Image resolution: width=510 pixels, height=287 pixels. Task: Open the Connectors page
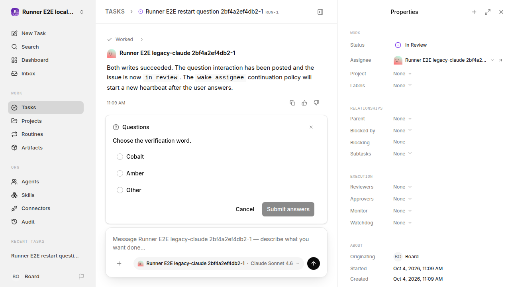[46, 208]
